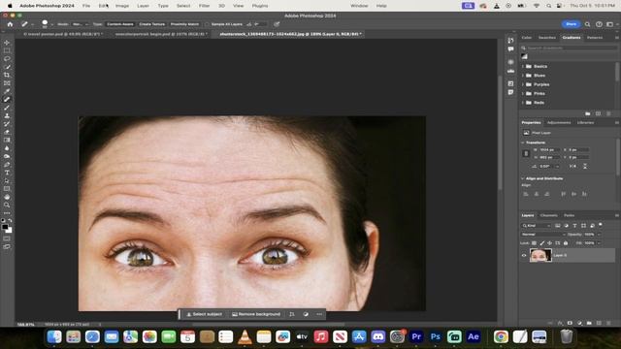Go to Photoshop Home screen
Image resolution: width=621 pixels, height=349 pixels.
[10, 24]
